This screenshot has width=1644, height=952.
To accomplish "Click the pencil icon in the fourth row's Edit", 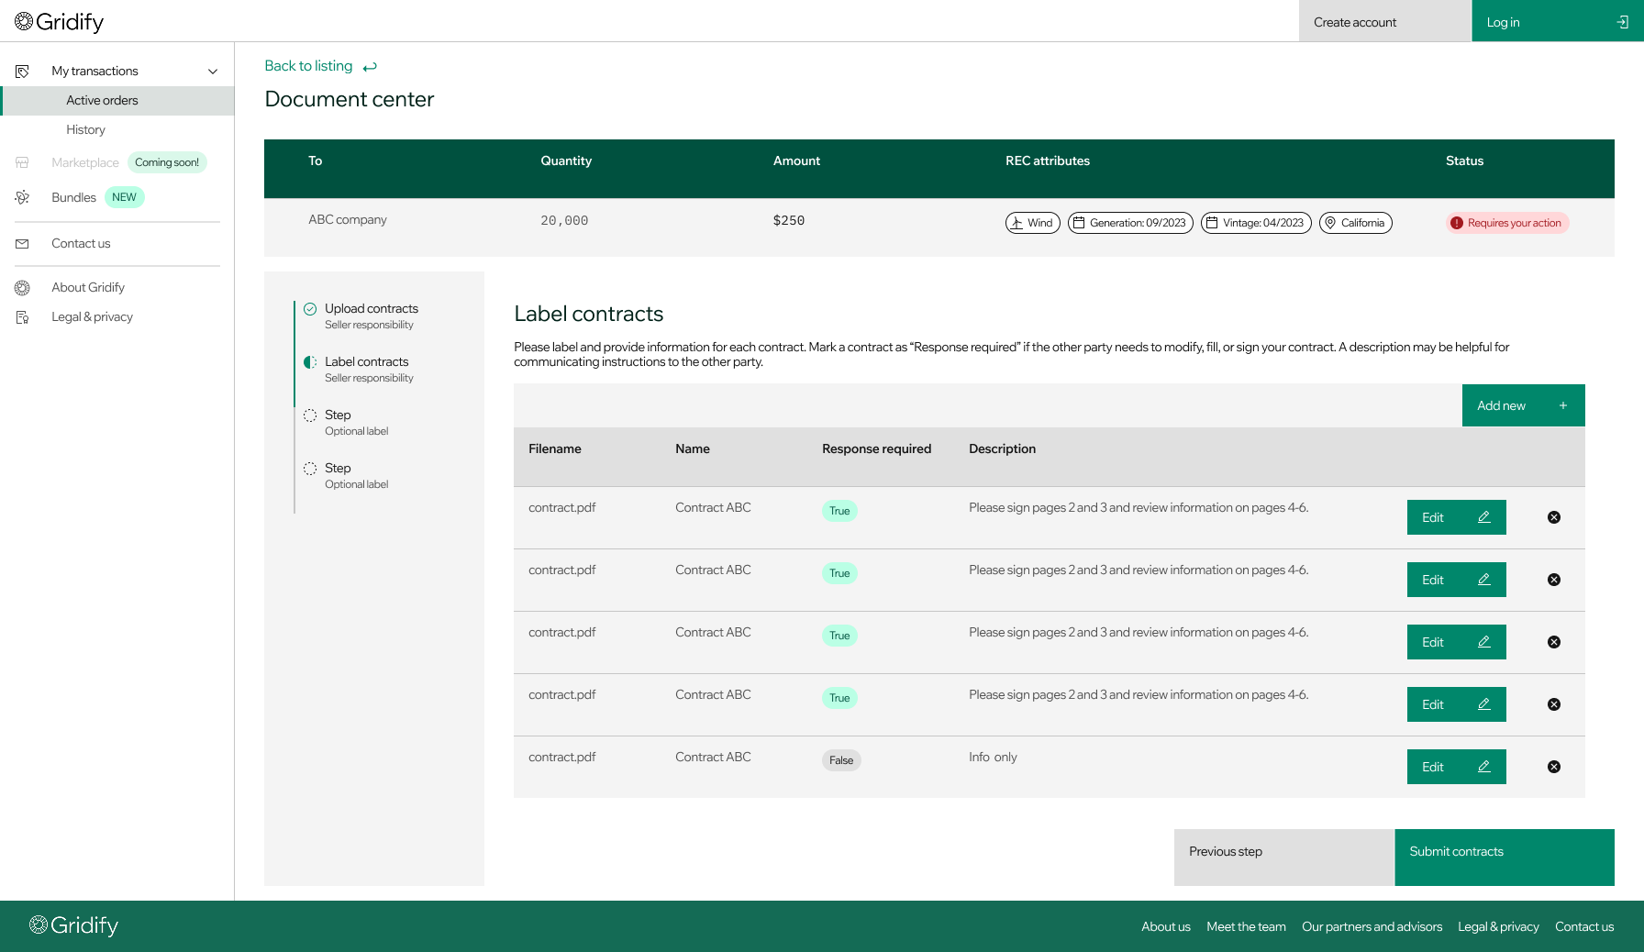I will coord(1483,704).
